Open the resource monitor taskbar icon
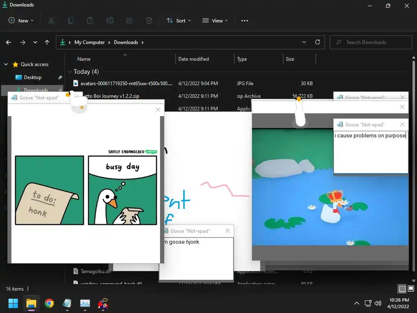The width and height of the screenshot is (417, 313). click(x=85, y=303)
